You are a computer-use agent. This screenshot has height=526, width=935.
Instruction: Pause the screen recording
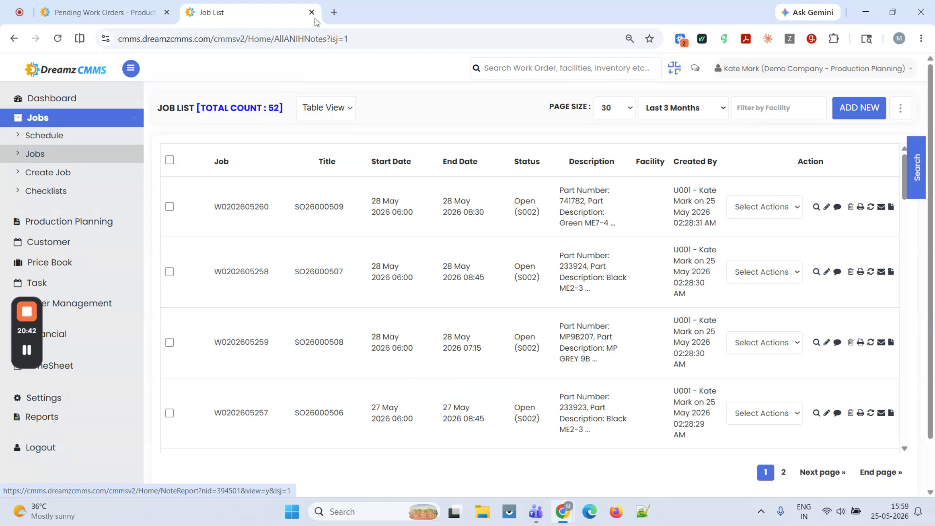(27, 350)
